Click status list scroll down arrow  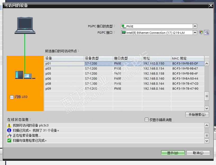pos(207,141)
